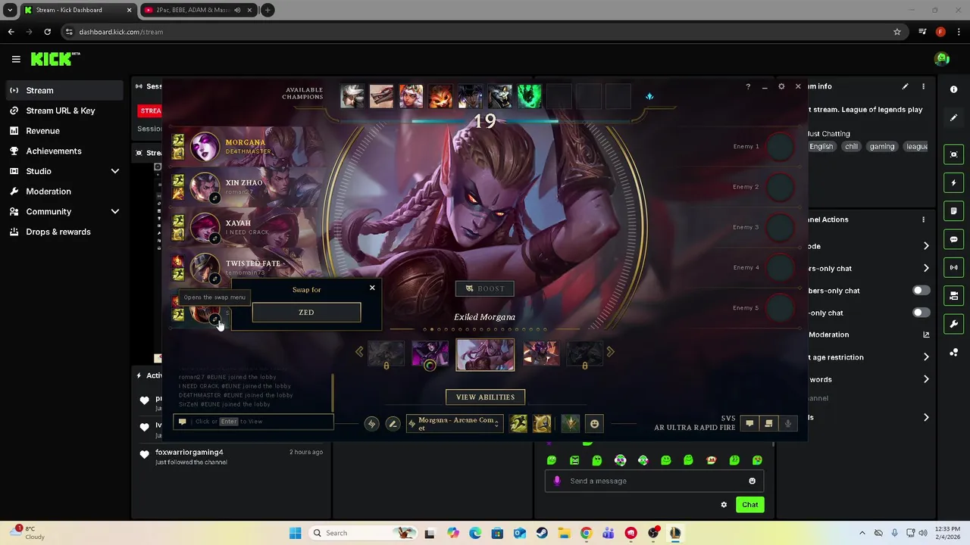Open the Channel Actions kebab menu
Image resolution: width=970 pixels, height=545 pixels.
923,220
